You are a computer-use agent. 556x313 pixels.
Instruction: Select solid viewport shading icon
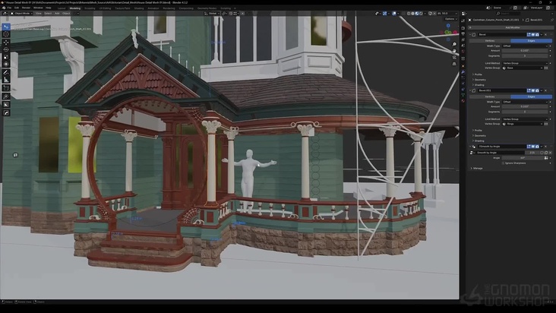click(x=412, y=14)
